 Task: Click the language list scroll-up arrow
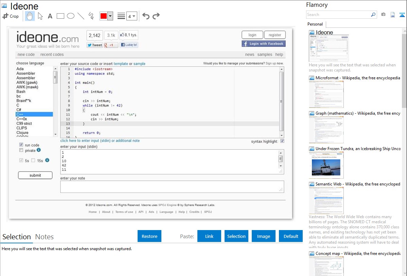tap(55, 69)
